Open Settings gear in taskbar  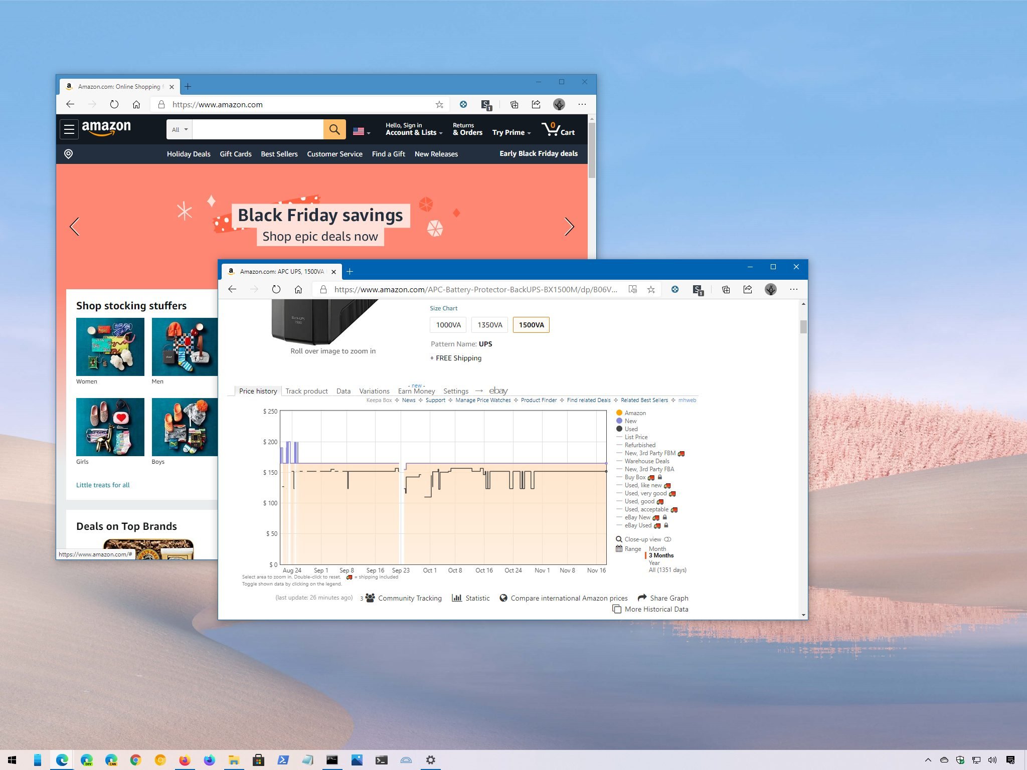point(430,760)
